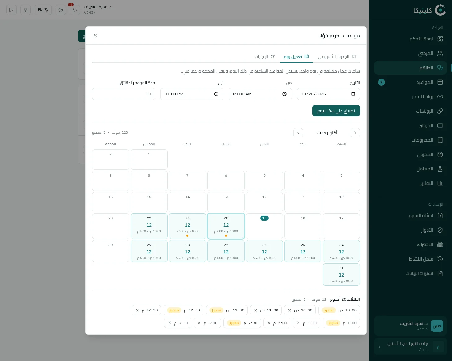
Task: Switch language using the EN toggle
Action: 43,10
